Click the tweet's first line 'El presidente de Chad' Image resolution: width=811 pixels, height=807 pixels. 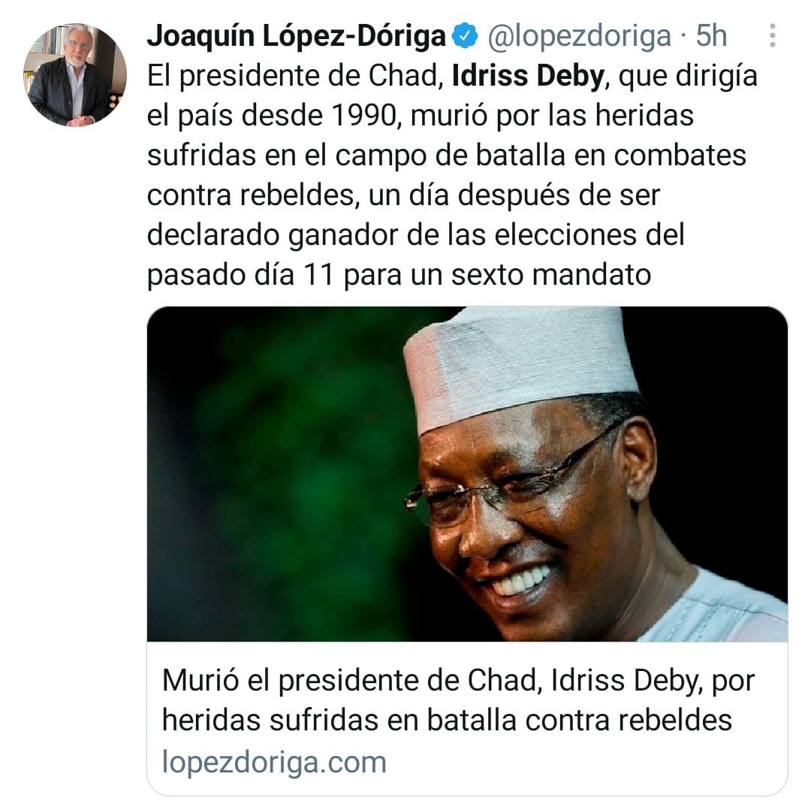[x=295, y=76]
